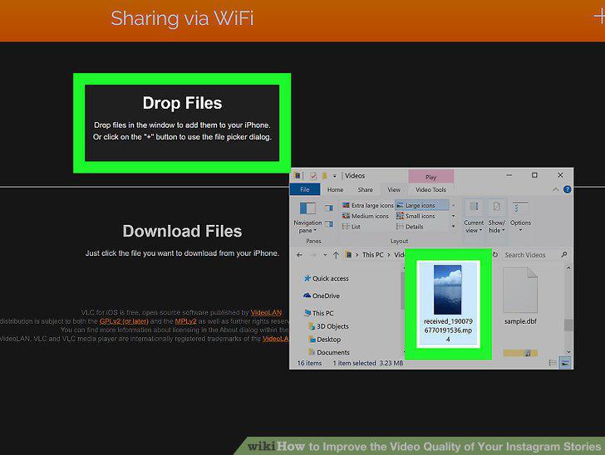Open the GPLv2 (or later) link
The image size is (605, 455).
click(x=124, y=320)
